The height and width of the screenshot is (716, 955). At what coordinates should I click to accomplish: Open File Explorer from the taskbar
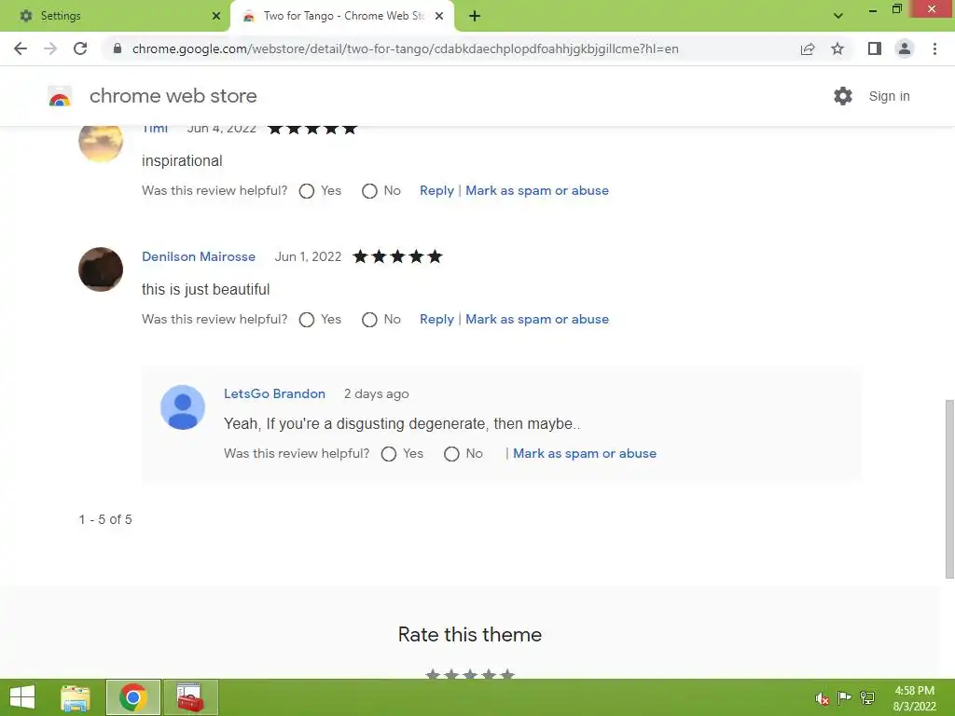pos(76,697)
